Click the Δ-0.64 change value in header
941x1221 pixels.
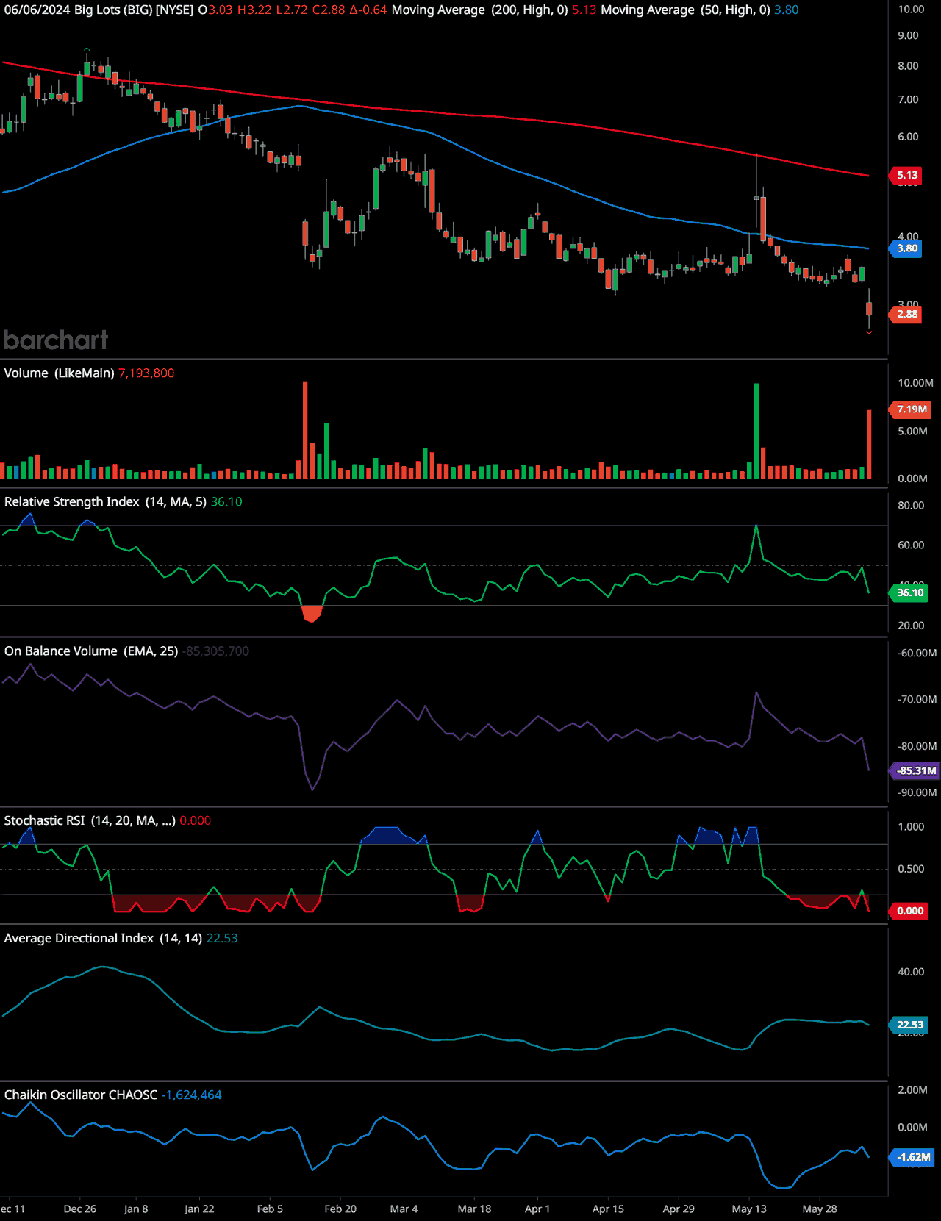point(368,10)
